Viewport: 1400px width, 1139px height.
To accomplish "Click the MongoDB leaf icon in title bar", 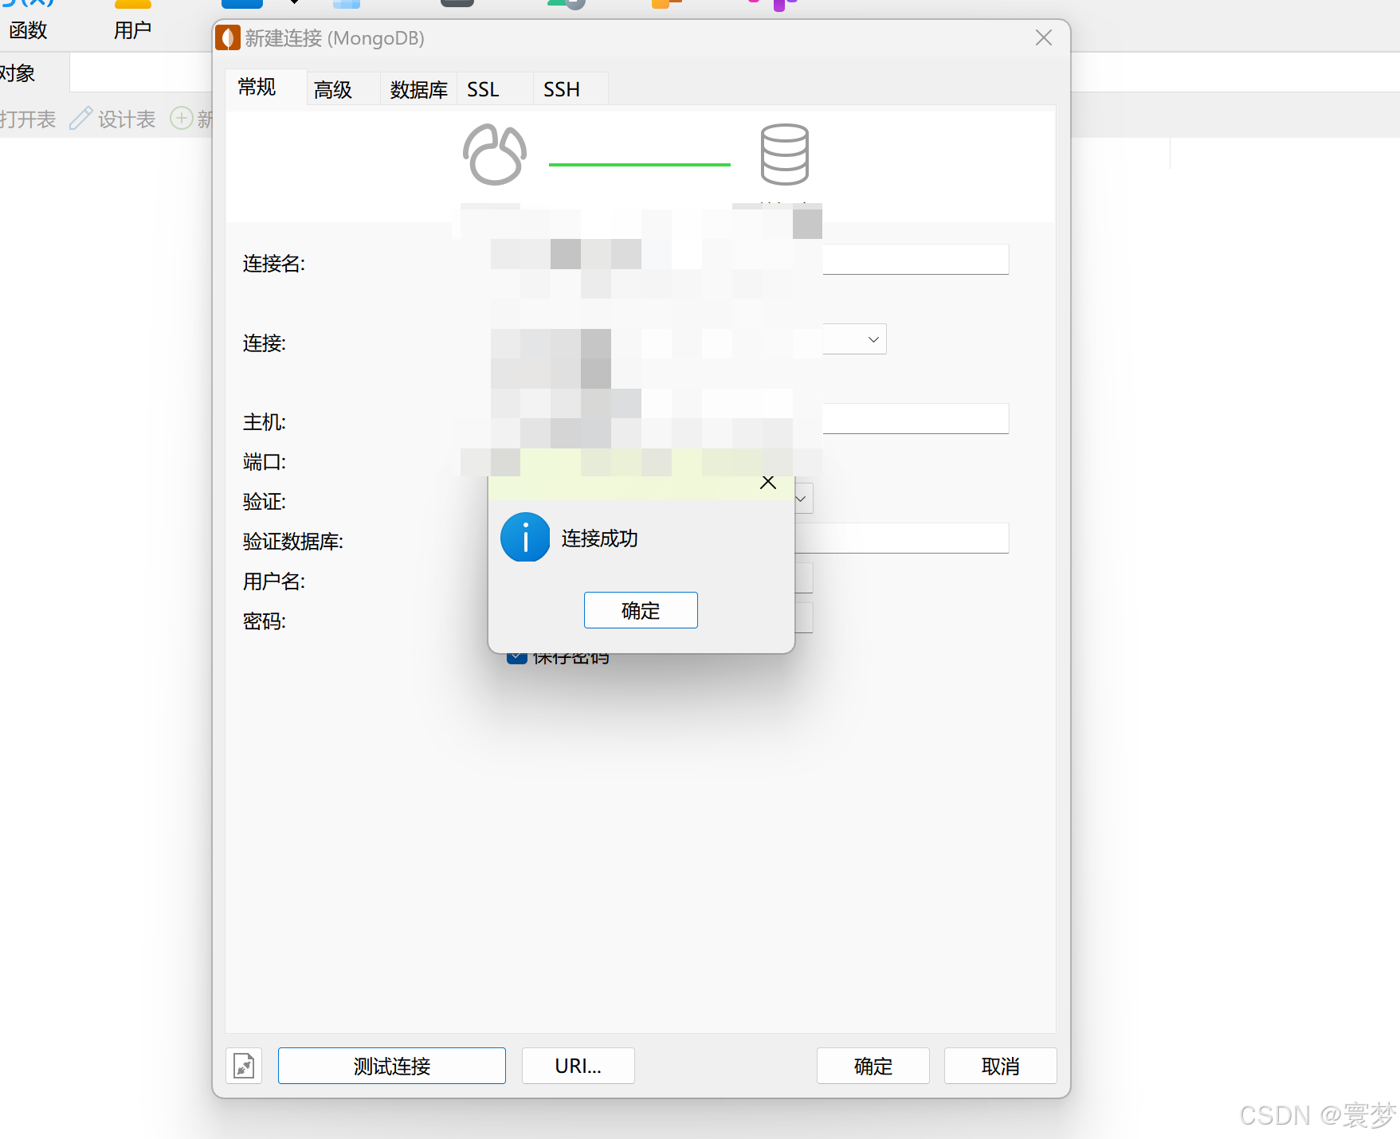I will [228, 37].
